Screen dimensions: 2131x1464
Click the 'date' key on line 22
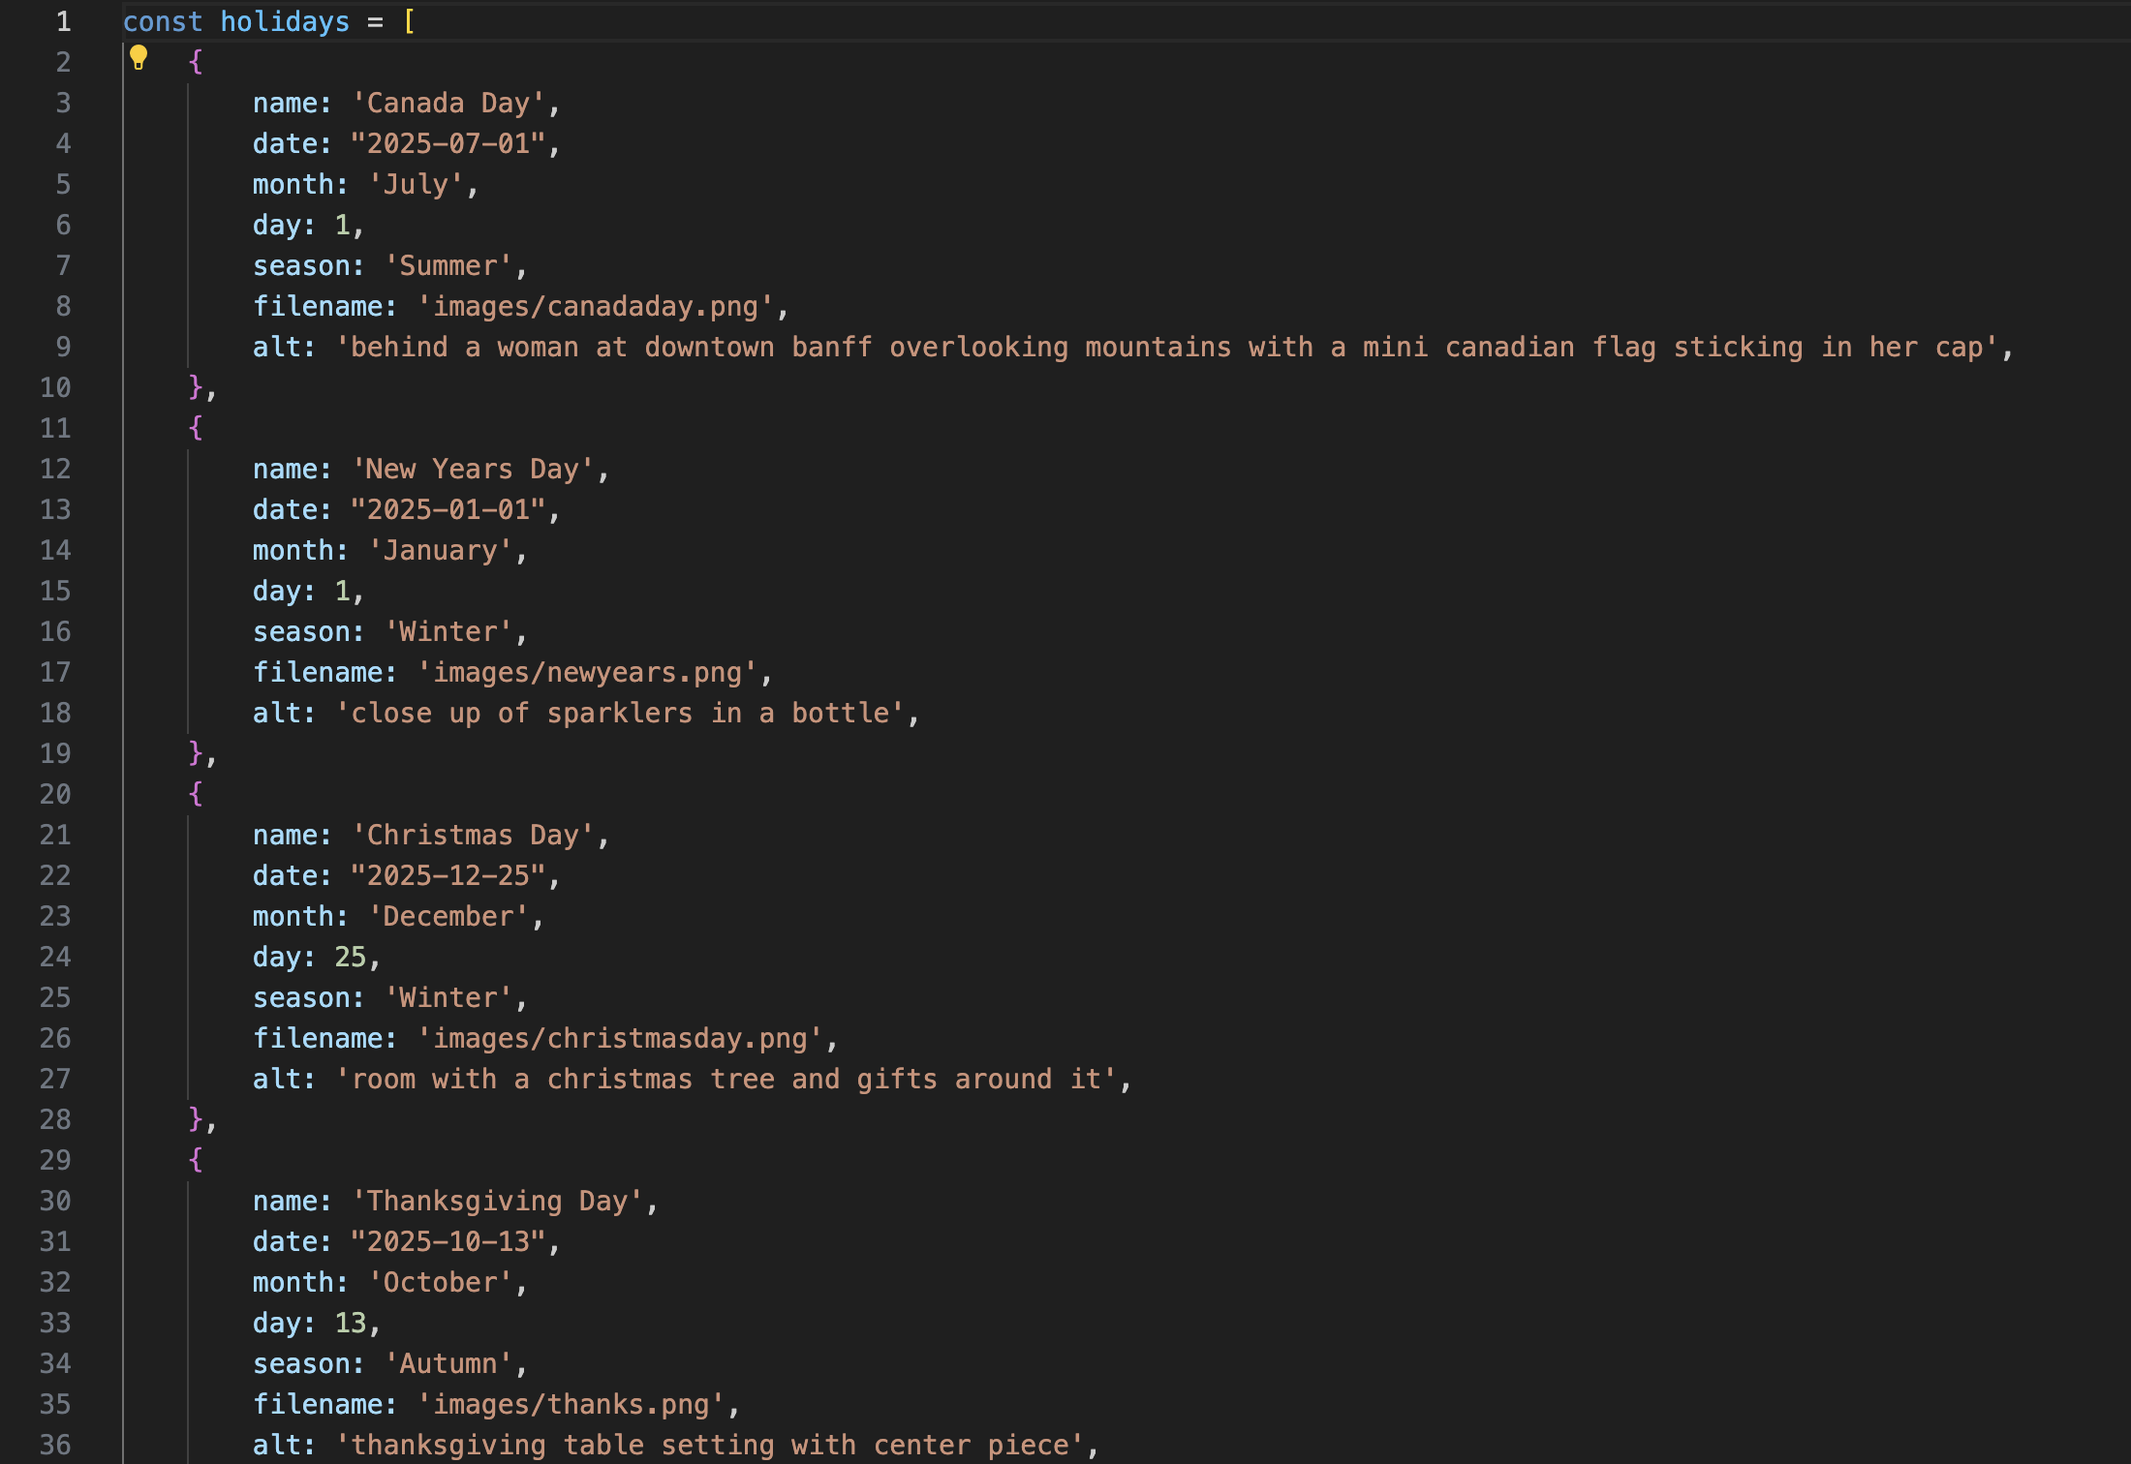pyautogui.click(x=285, y=875)
